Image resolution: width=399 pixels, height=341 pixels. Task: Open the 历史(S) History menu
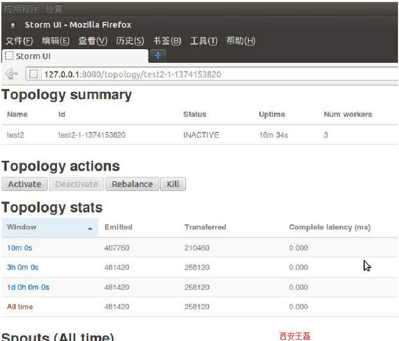click(130, 41)
